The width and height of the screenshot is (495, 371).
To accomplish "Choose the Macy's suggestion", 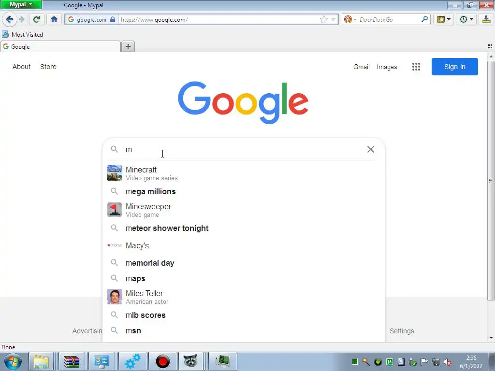I will coord(244,245).
